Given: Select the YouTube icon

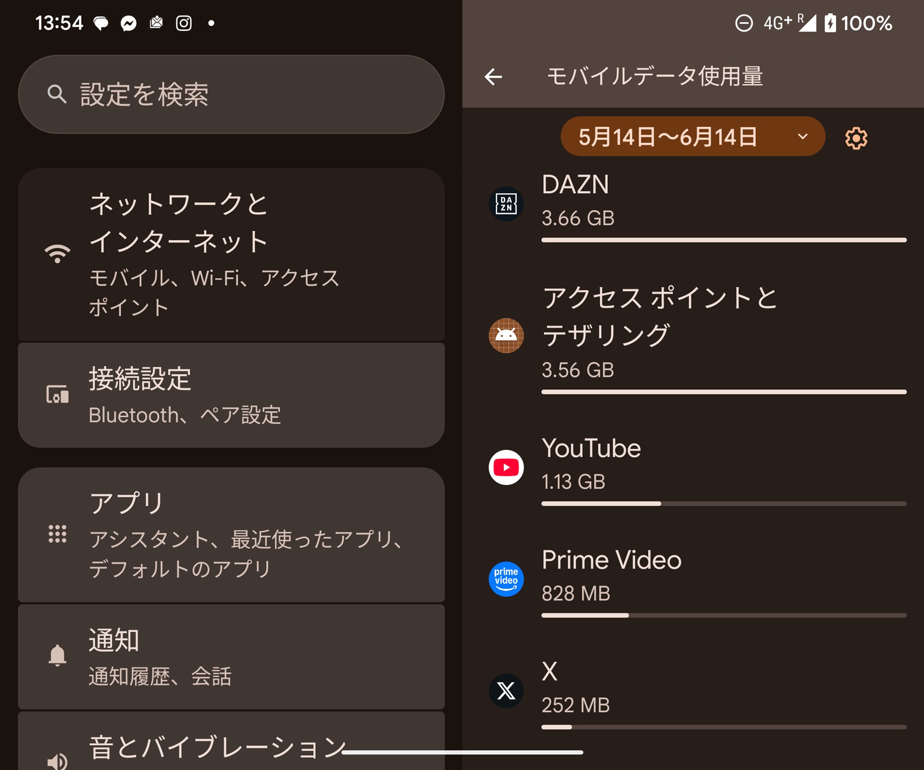Looking at the screenshot, I should 505,466.
